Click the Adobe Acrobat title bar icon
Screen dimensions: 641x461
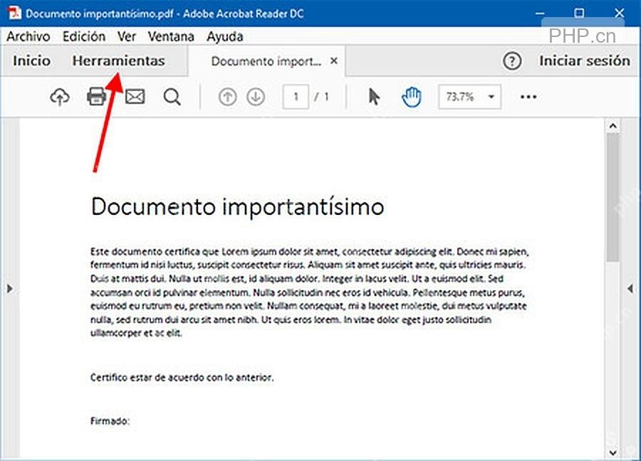[x=14, y=13]
